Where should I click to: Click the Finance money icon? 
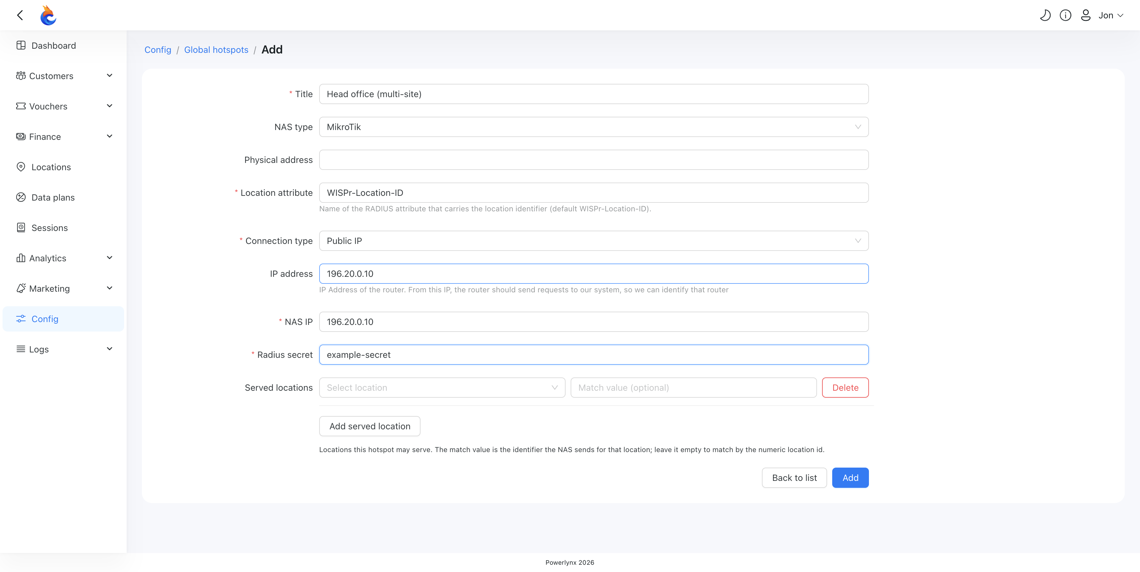[x=21, y=137]
